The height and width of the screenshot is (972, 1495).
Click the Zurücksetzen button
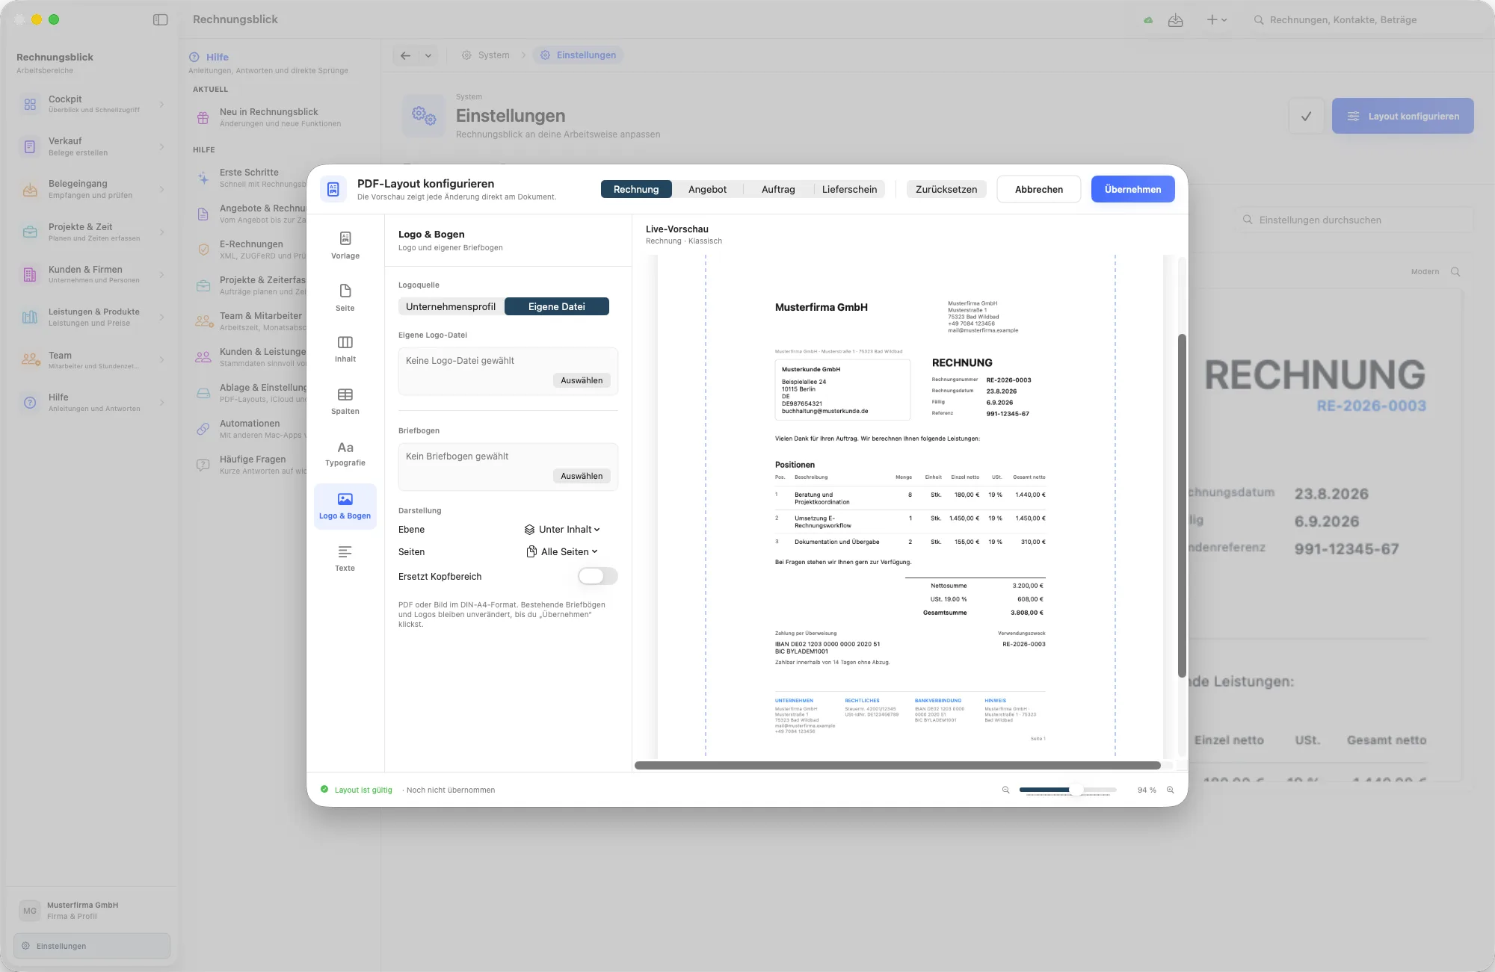[x=946, y=190]
